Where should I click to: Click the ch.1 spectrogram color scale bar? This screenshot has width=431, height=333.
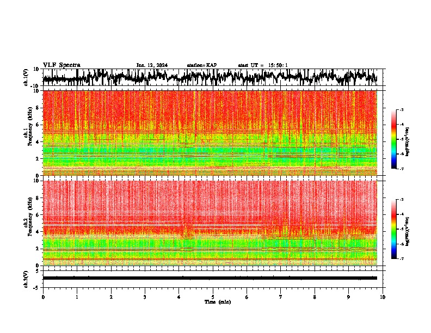393,139
